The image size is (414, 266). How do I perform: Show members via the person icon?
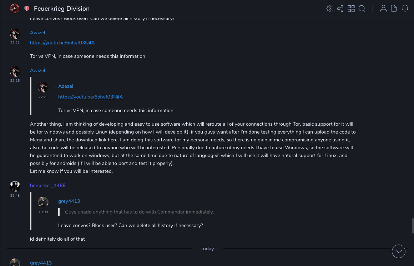(x=383, y=9)
